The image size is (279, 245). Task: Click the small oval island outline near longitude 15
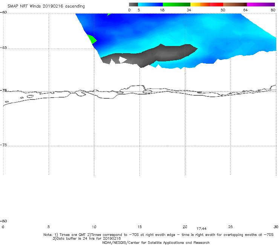point(147,92)
